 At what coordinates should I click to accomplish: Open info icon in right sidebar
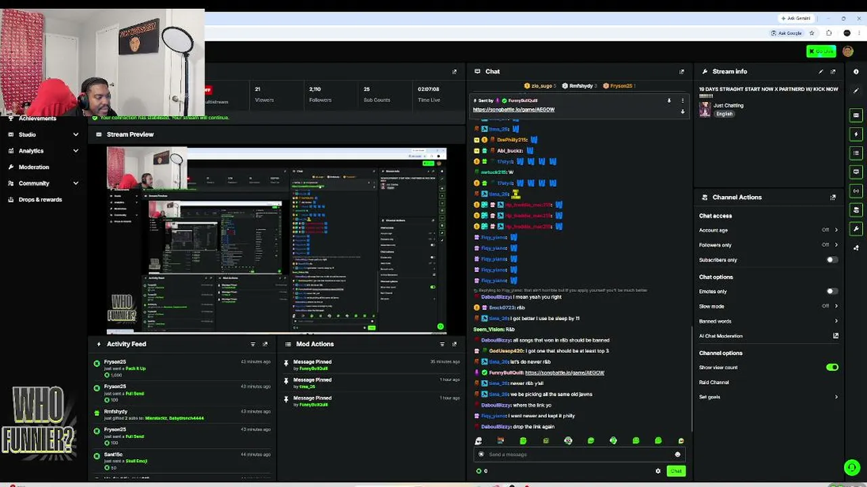(856, 72)
